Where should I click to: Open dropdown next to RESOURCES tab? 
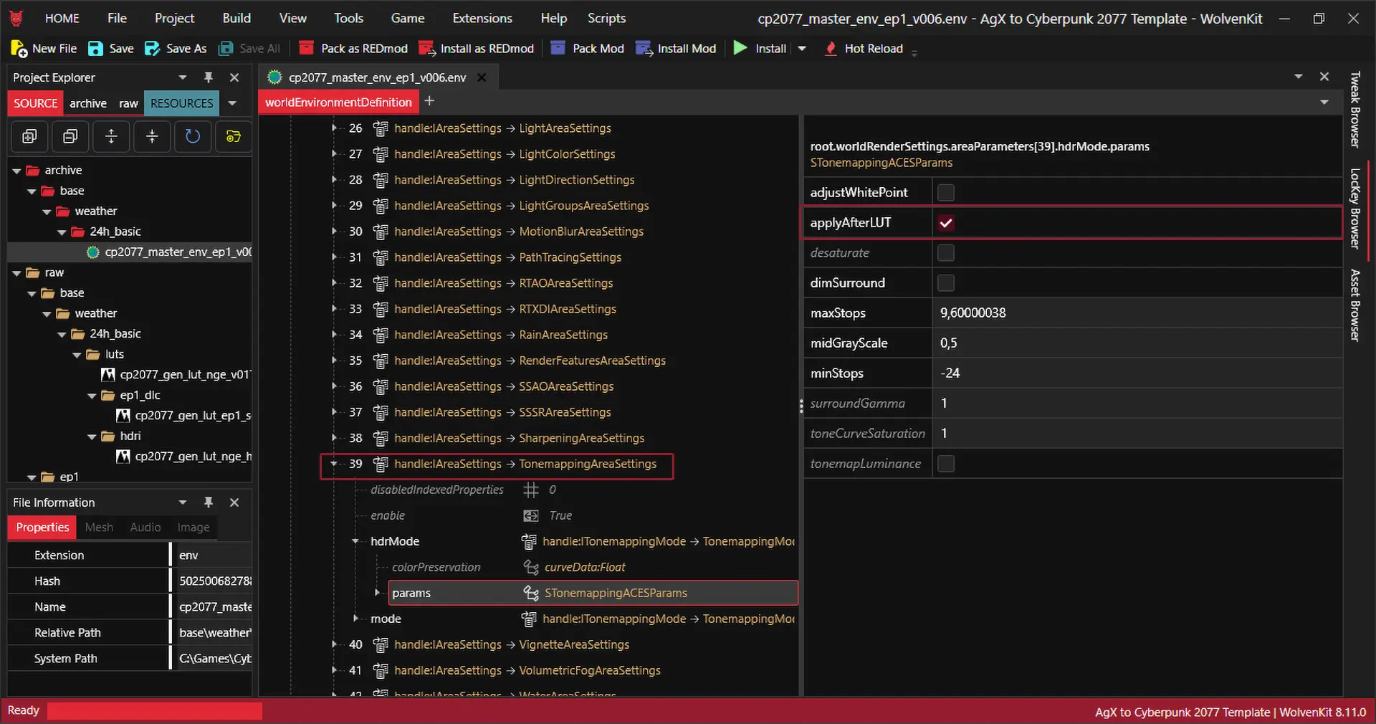(x=232, y=103)
